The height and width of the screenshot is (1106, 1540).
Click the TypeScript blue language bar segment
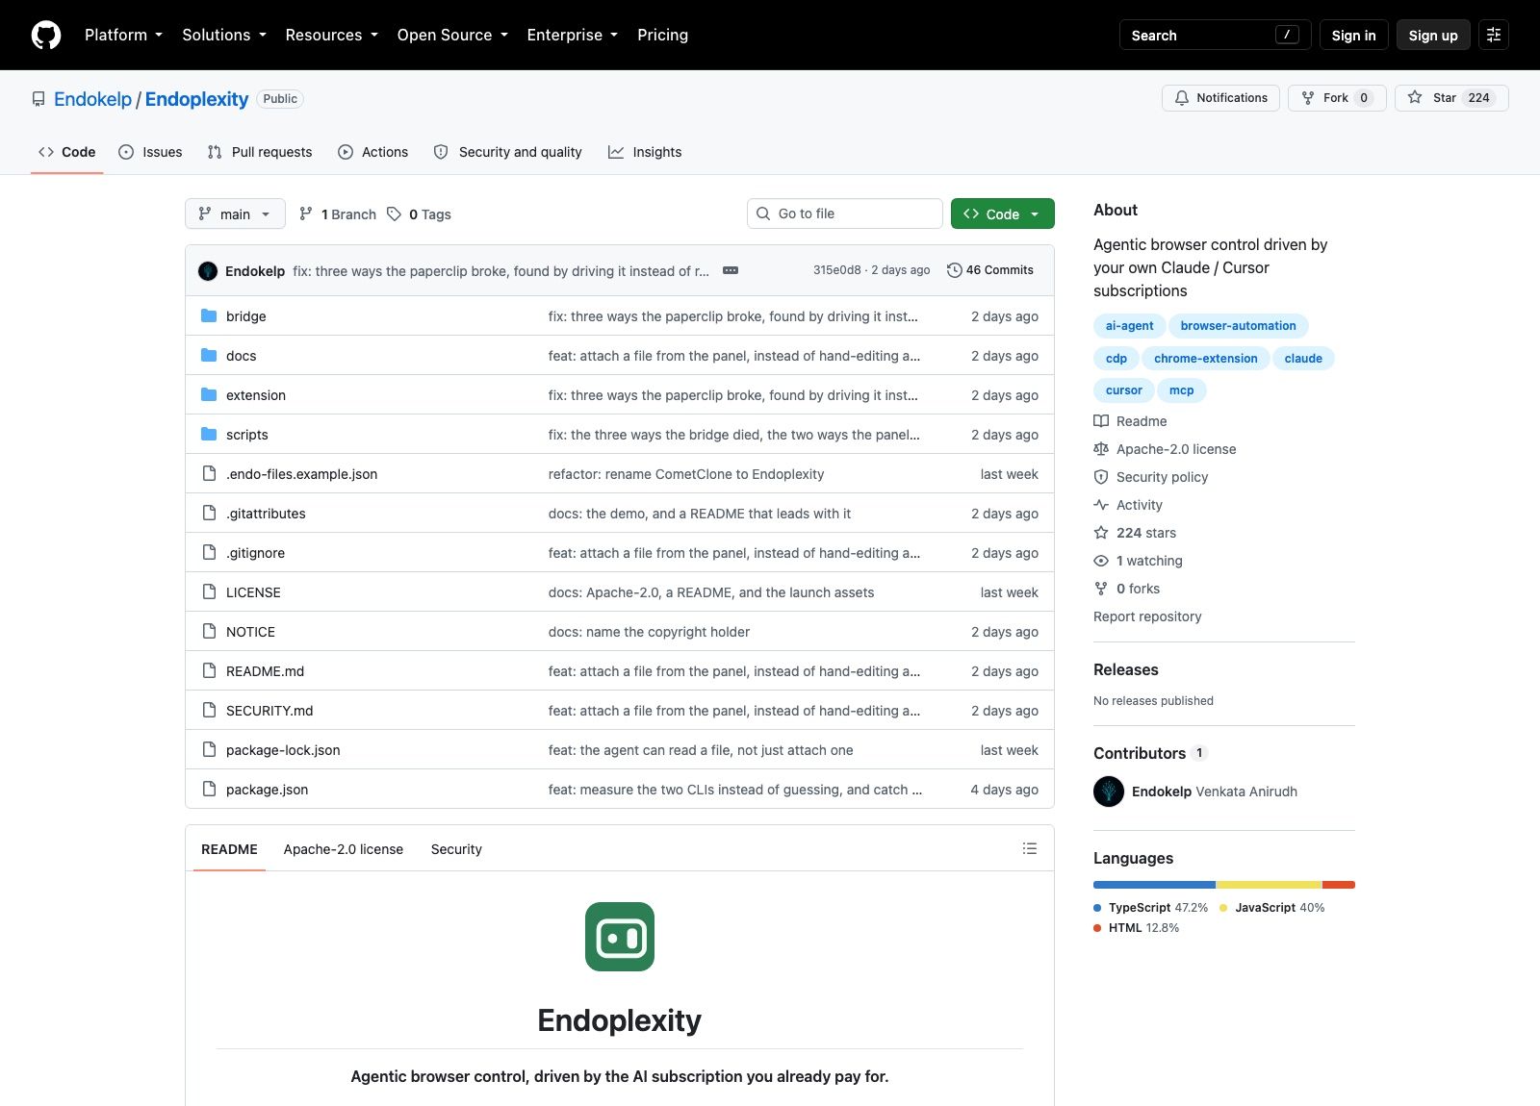point(1154,885)
